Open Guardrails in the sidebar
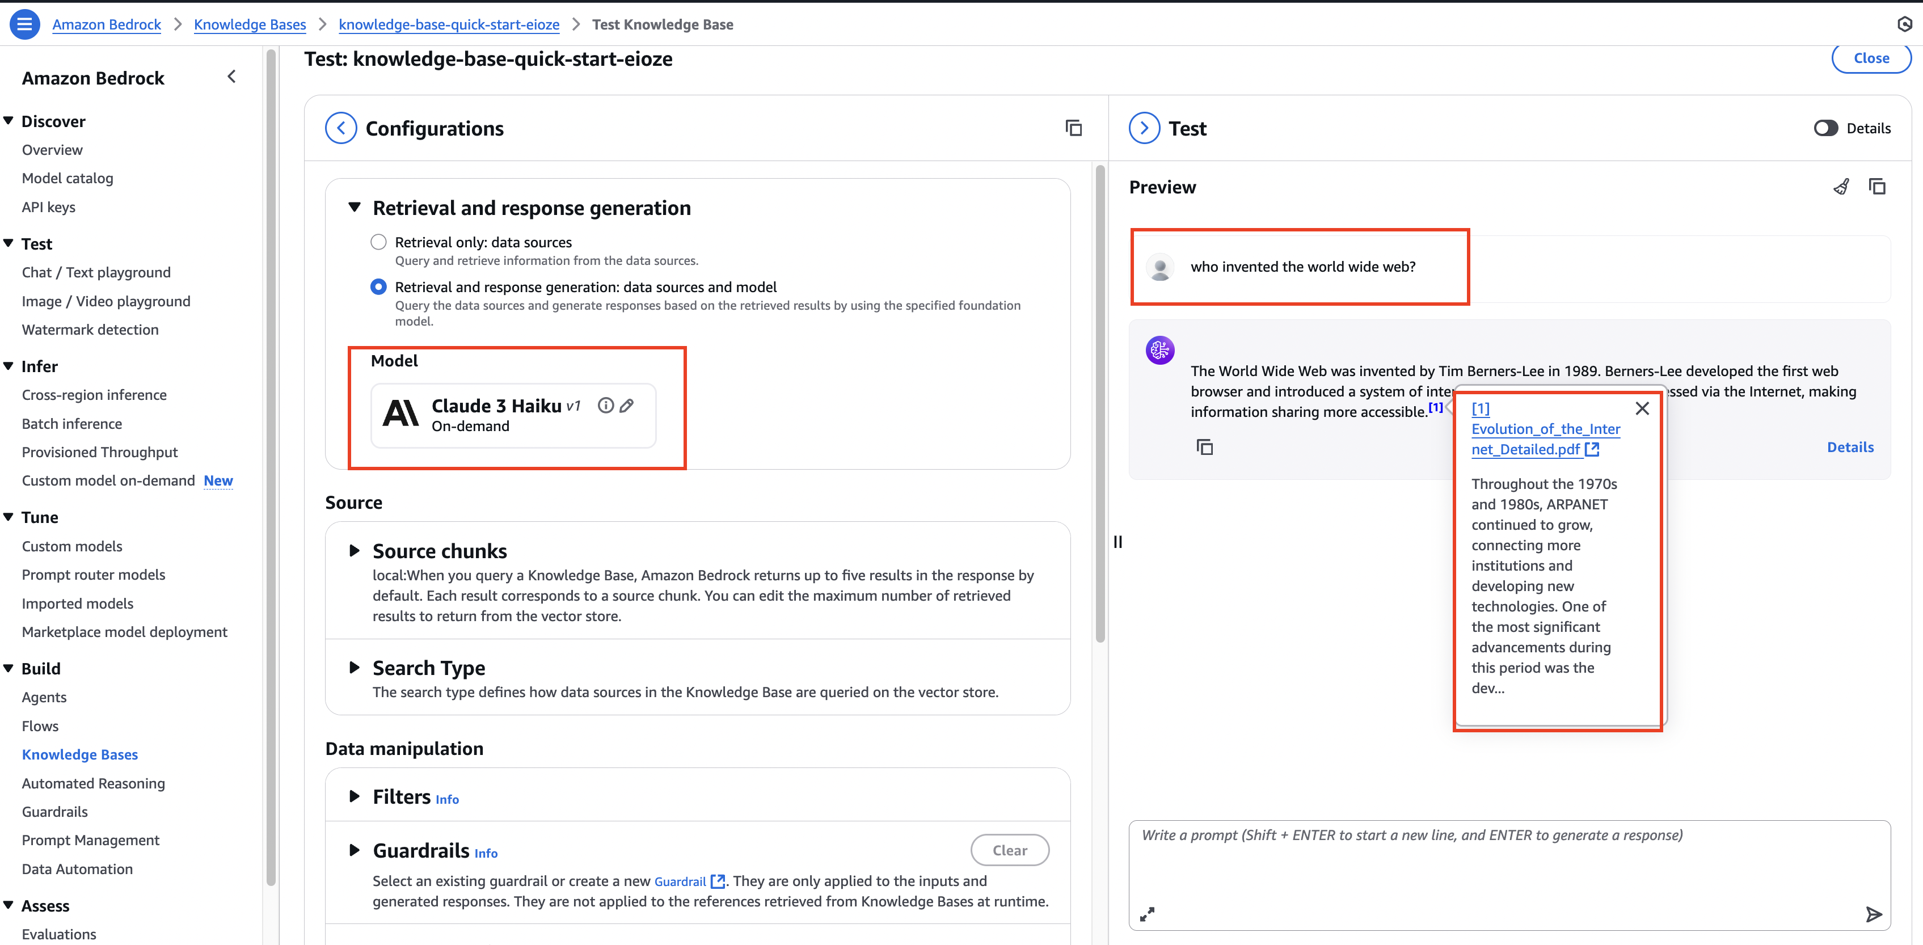The width and height of the screenshot is (1923, 945). [54, 811]
